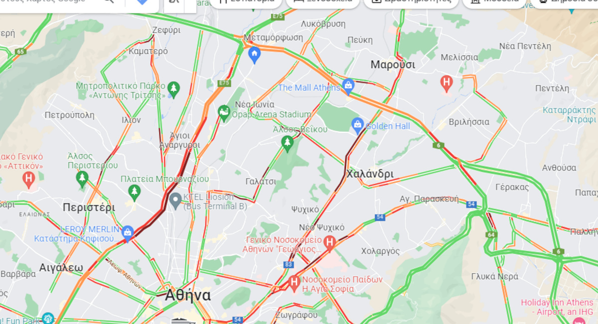Viewport: 598px width, 324px height.
Task: Click the blue home pin near Μεταμόρφωση
Action: (255, 55)
